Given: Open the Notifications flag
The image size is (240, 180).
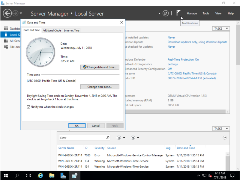Looking at the screenshot, I should (x=178, y=13).
